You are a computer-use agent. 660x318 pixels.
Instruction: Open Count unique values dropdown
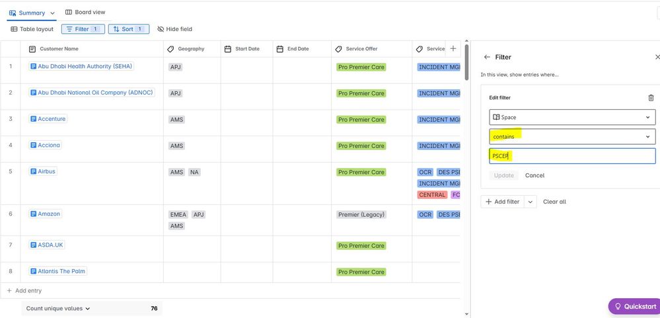pos(58,308)
